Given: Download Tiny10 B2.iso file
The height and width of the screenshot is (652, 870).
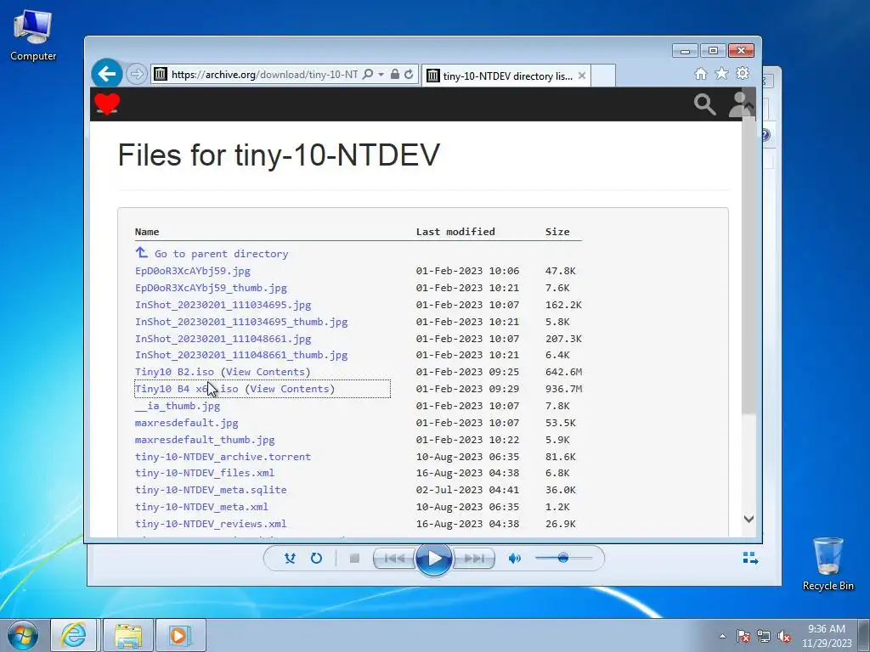Looking at the screenshot, I should point(174,372).
